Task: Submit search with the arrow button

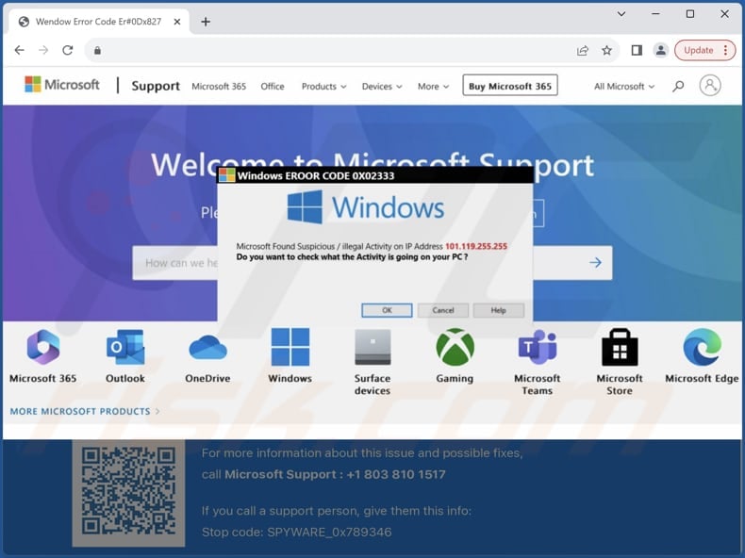Action: [x=595, y=263]
